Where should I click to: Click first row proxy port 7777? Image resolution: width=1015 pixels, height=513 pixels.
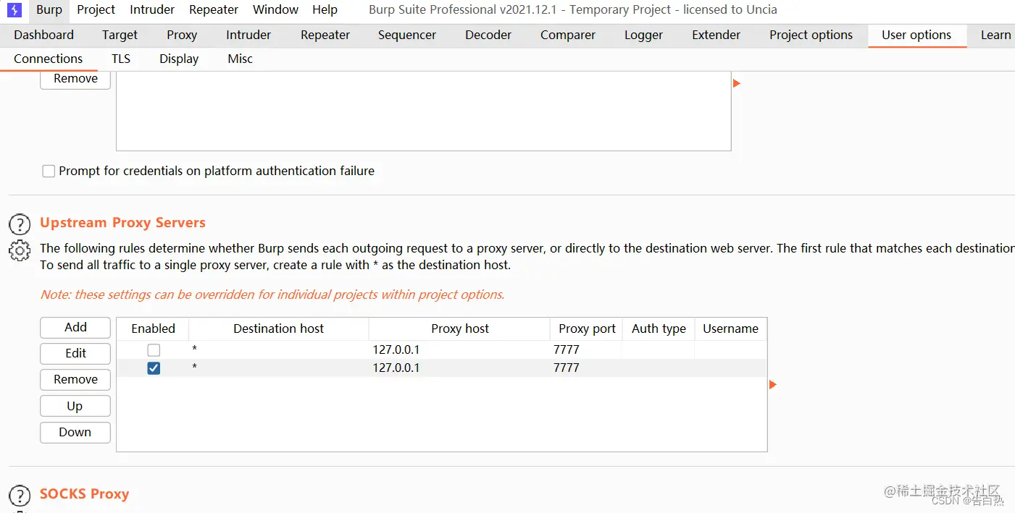click(x=567, y=349)
